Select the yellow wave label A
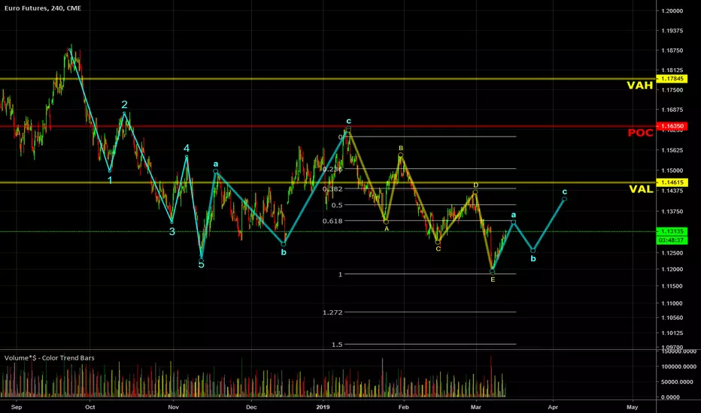 click(387, 228)
